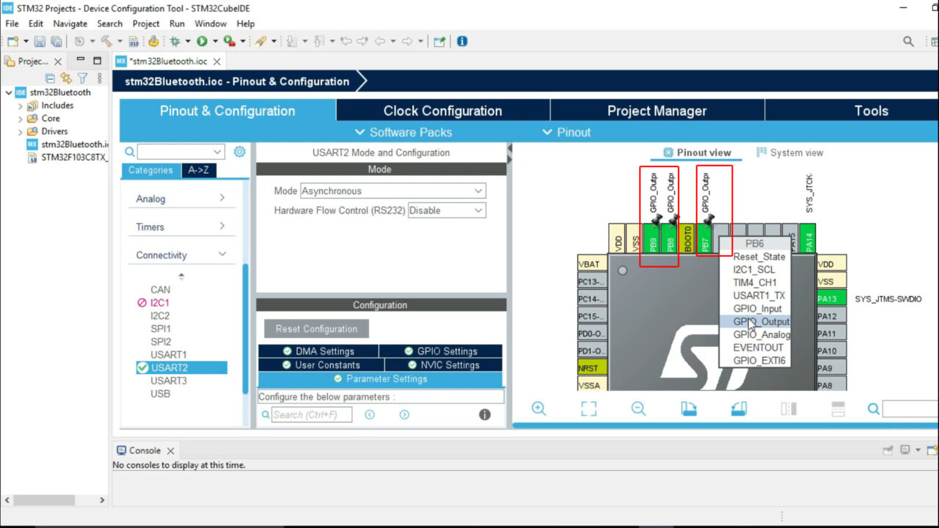Toggle Link with Editor in Project Explorer

pyautogui.click(x=66, y=78)
